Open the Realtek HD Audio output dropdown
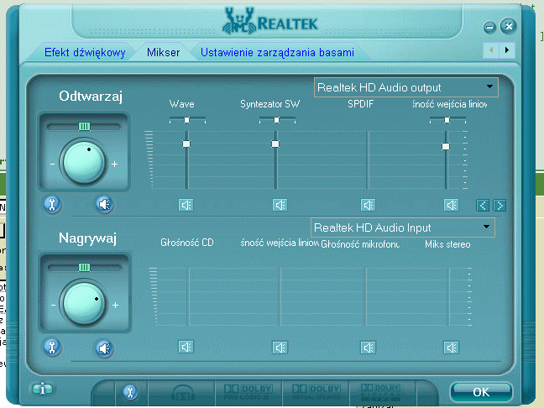This screenshot has height=408, width=544. tap(406, 87)
